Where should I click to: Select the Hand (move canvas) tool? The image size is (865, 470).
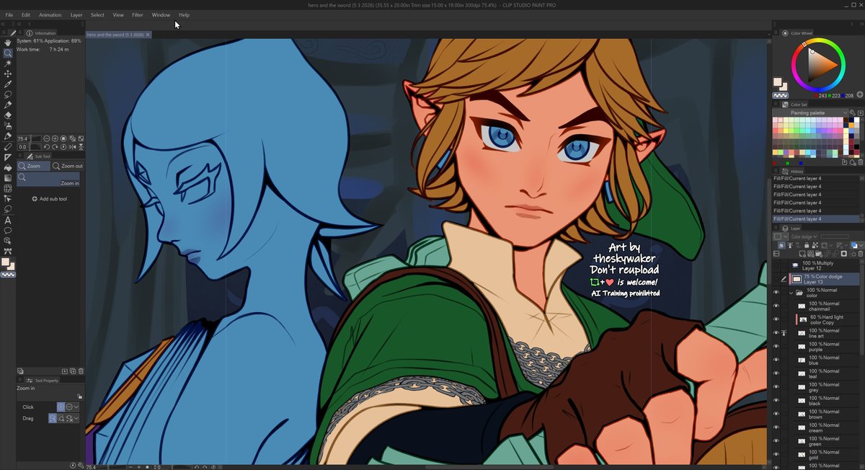point(8,43)
